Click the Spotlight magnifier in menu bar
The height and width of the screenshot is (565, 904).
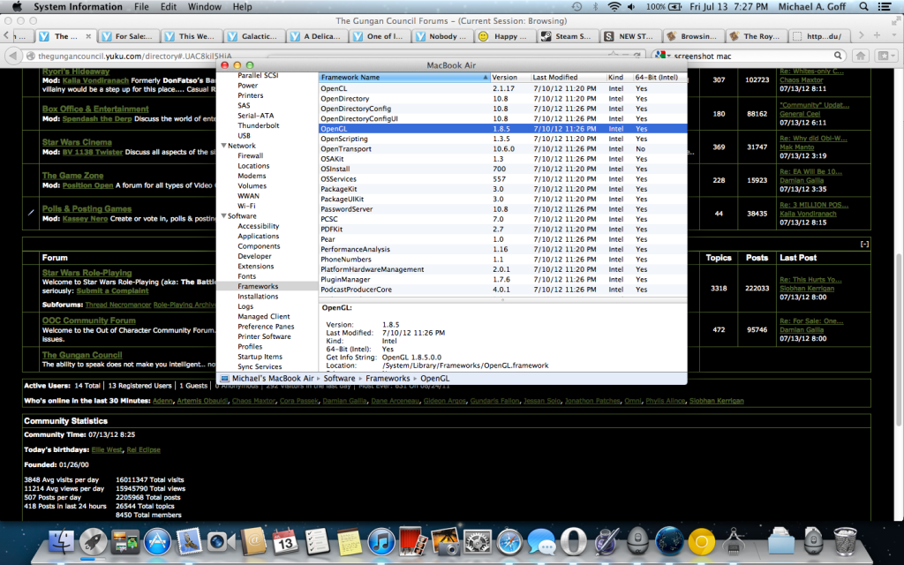[x=863, y=7]
